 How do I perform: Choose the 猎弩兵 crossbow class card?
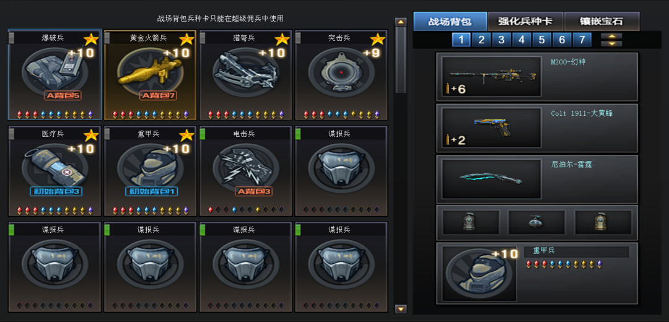click(246, 75)
